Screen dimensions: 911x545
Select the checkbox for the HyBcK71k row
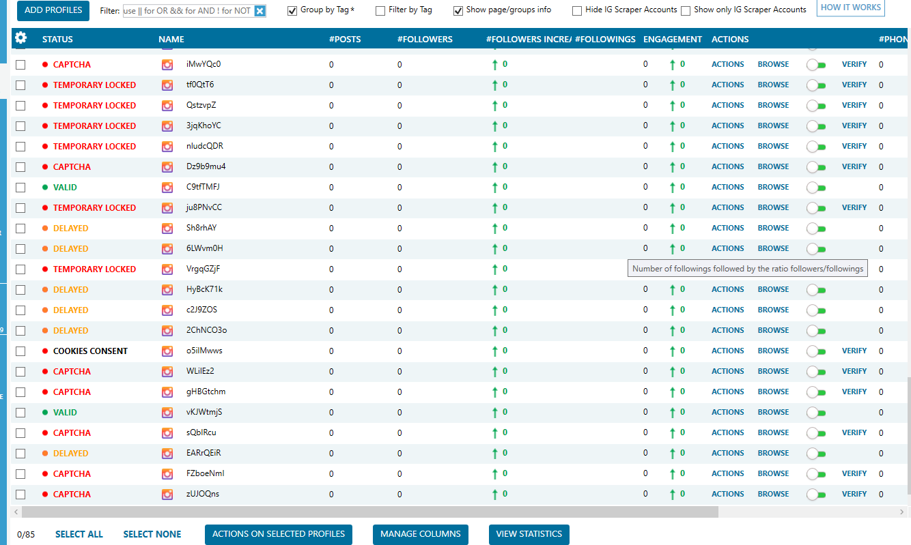20,290
